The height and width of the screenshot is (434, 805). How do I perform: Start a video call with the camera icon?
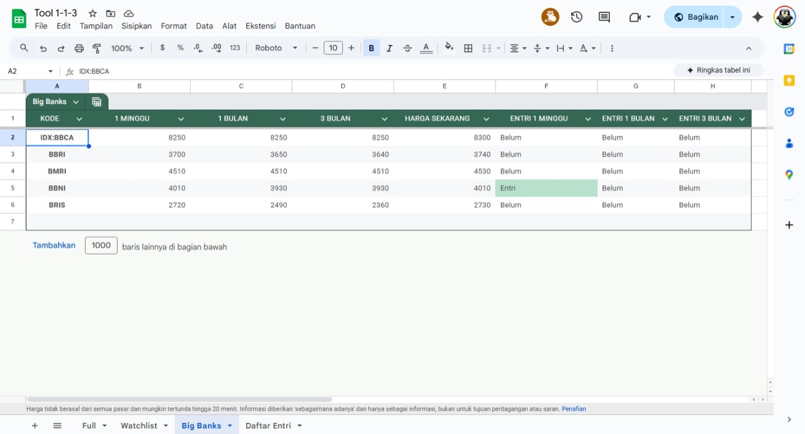[635, 17]
